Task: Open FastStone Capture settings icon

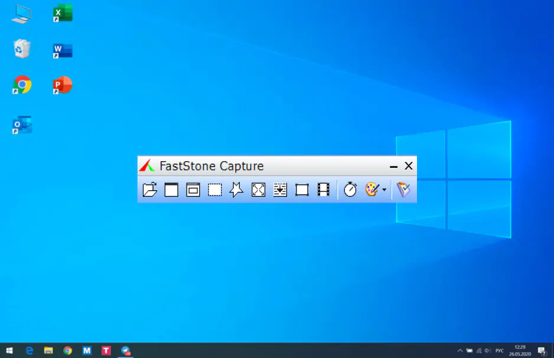Action: pyautogui.click(x=403, y=190)
